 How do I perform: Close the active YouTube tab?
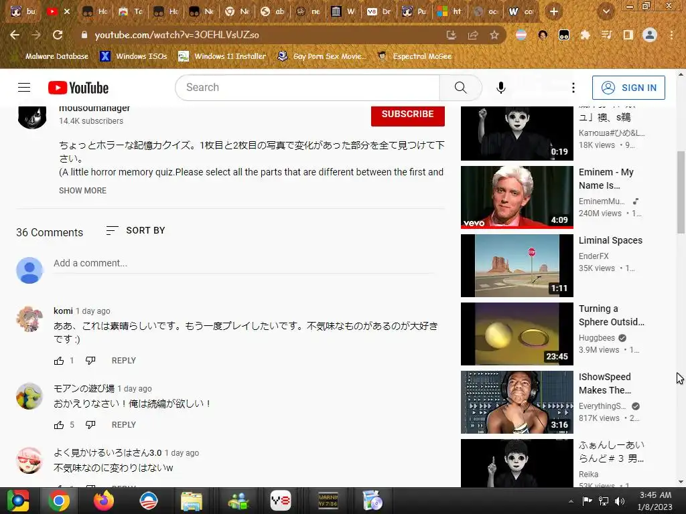[x=67, y=12]
